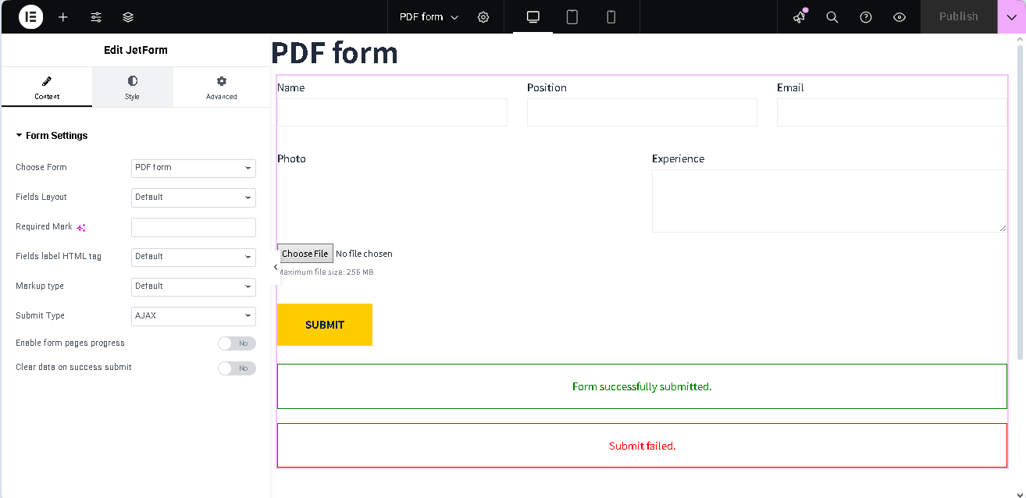Open the Elementor site settings icon
This screenshot has width=1026, height=498.
tap(96, 16)
